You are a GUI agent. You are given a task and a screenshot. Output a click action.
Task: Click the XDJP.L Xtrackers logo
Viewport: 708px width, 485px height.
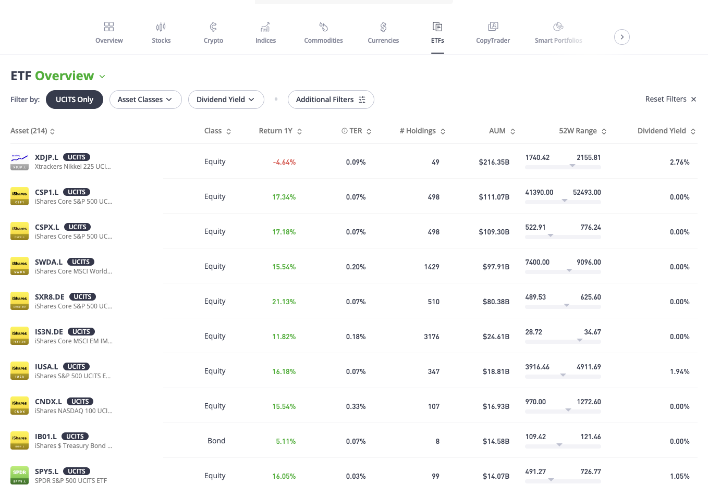(x=19, y=161)
